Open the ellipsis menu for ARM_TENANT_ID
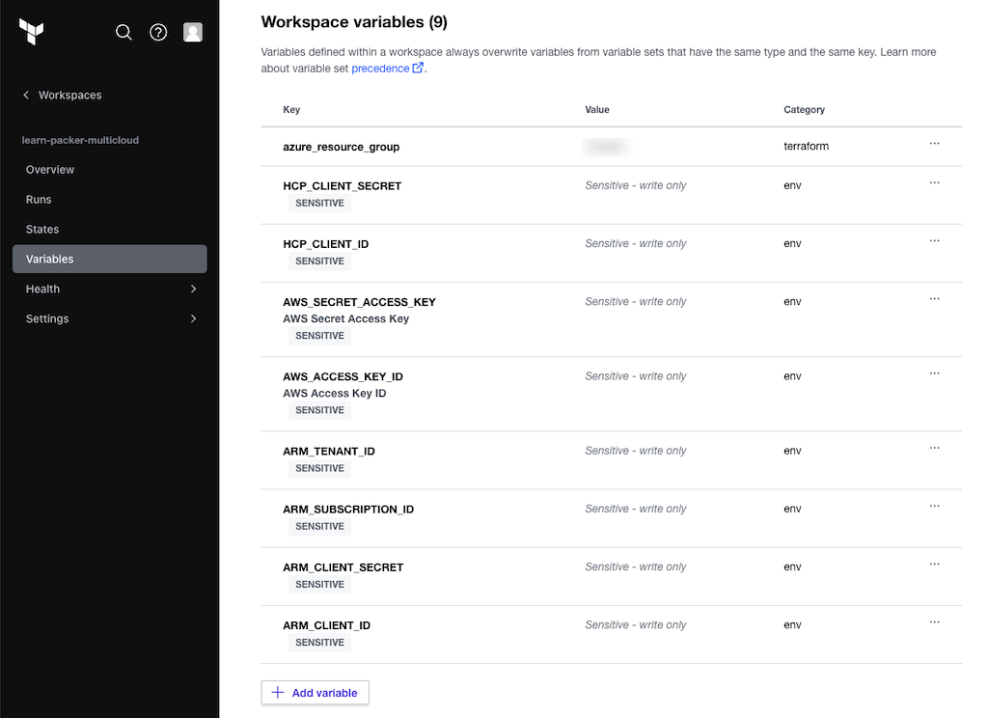The image size is (988, 718). [934, 448]
